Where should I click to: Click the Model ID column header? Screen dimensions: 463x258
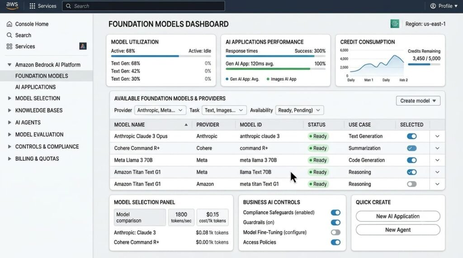click(x=250, y=124)
